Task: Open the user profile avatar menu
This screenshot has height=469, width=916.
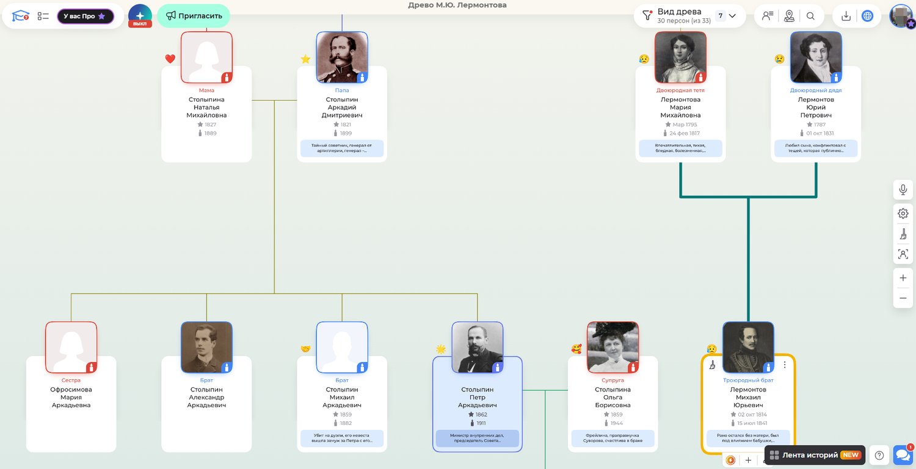Action: tap(901, 16)
